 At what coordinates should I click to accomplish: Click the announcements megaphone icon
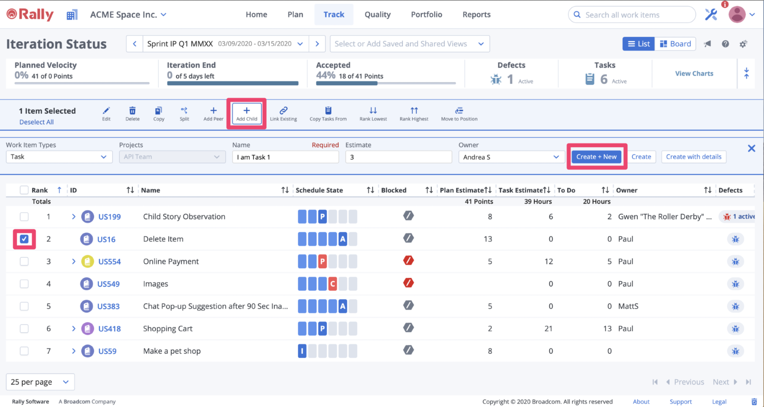coord(707,44)
